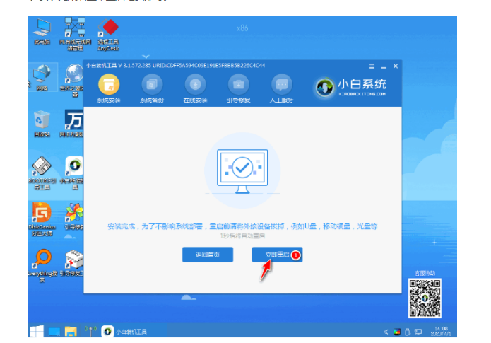Click the 返回首页 return home button
Viewport: 491px width, 343px height.
pyautogui.click(x=208, y=255)
